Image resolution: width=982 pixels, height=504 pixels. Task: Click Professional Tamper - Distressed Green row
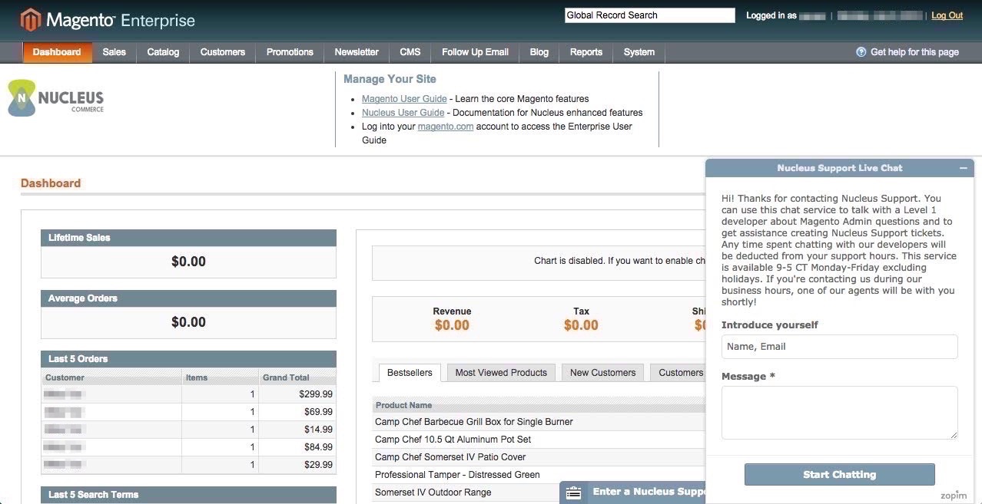tap(538, 475)
